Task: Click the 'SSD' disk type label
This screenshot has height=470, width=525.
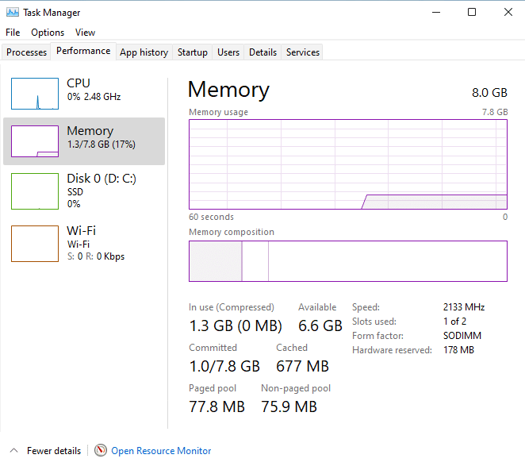Action: (75, 192)
